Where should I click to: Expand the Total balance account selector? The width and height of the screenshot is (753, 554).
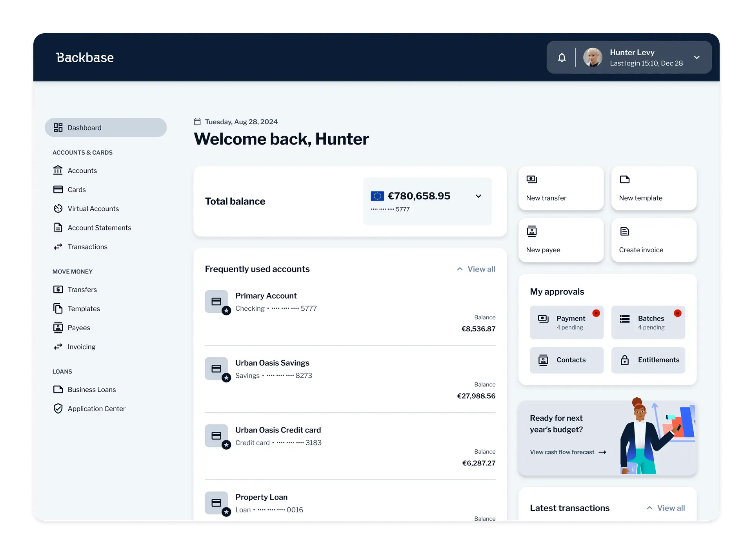(478, 196)
